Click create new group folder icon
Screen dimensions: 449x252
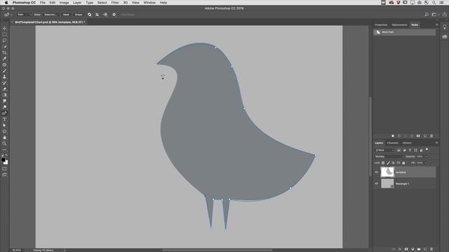(x=419, y=249)
